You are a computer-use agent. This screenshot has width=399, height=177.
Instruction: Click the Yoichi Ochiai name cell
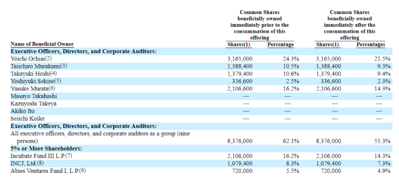point(31,59)
